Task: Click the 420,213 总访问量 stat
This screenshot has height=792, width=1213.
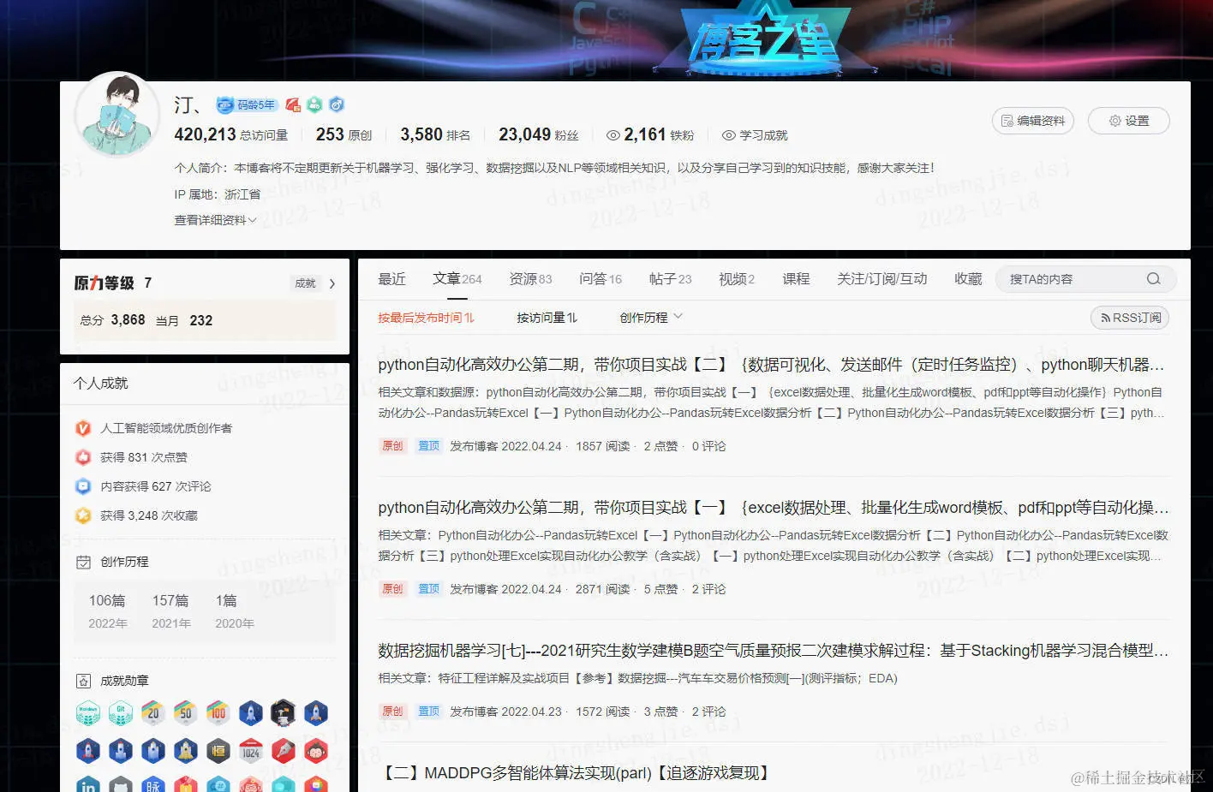Action: 231,135
